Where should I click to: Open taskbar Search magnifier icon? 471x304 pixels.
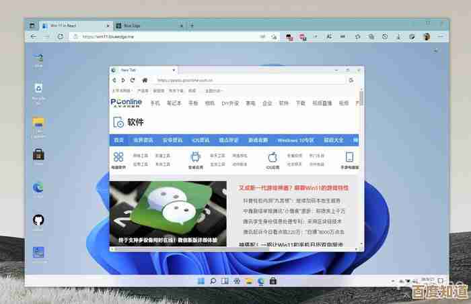coord(213,280)
